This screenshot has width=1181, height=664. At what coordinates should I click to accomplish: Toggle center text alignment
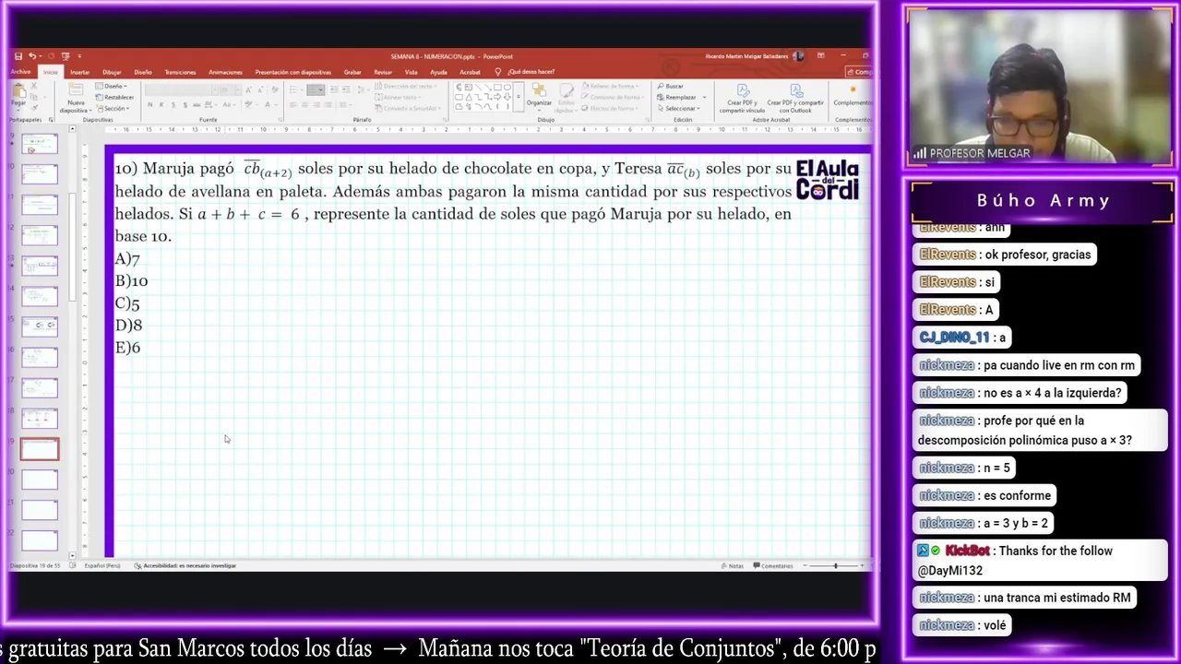point(304,105)
